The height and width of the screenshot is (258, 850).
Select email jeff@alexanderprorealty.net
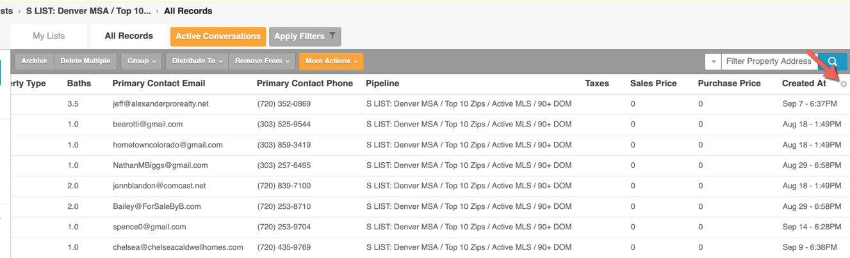coord(161,104)
